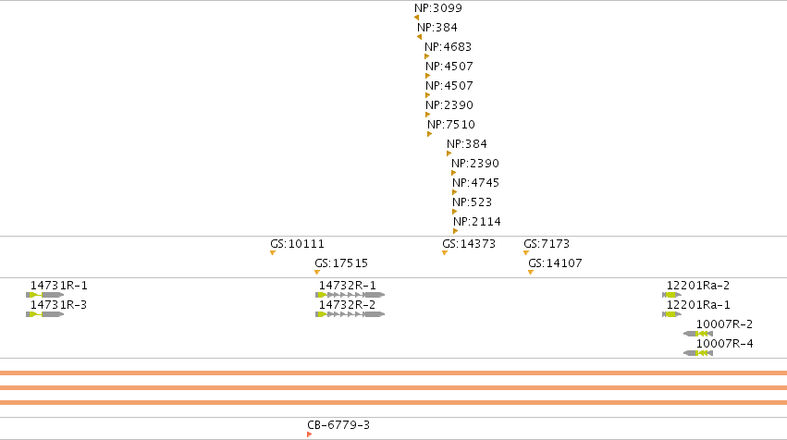Select the 14731R-3 gene model glyph
This screenshot has height=440, width=787.
[x=45, y=314]
